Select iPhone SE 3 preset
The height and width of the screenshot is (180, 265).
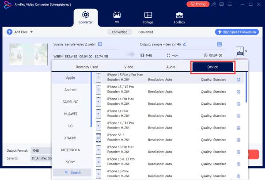[168, 138]
